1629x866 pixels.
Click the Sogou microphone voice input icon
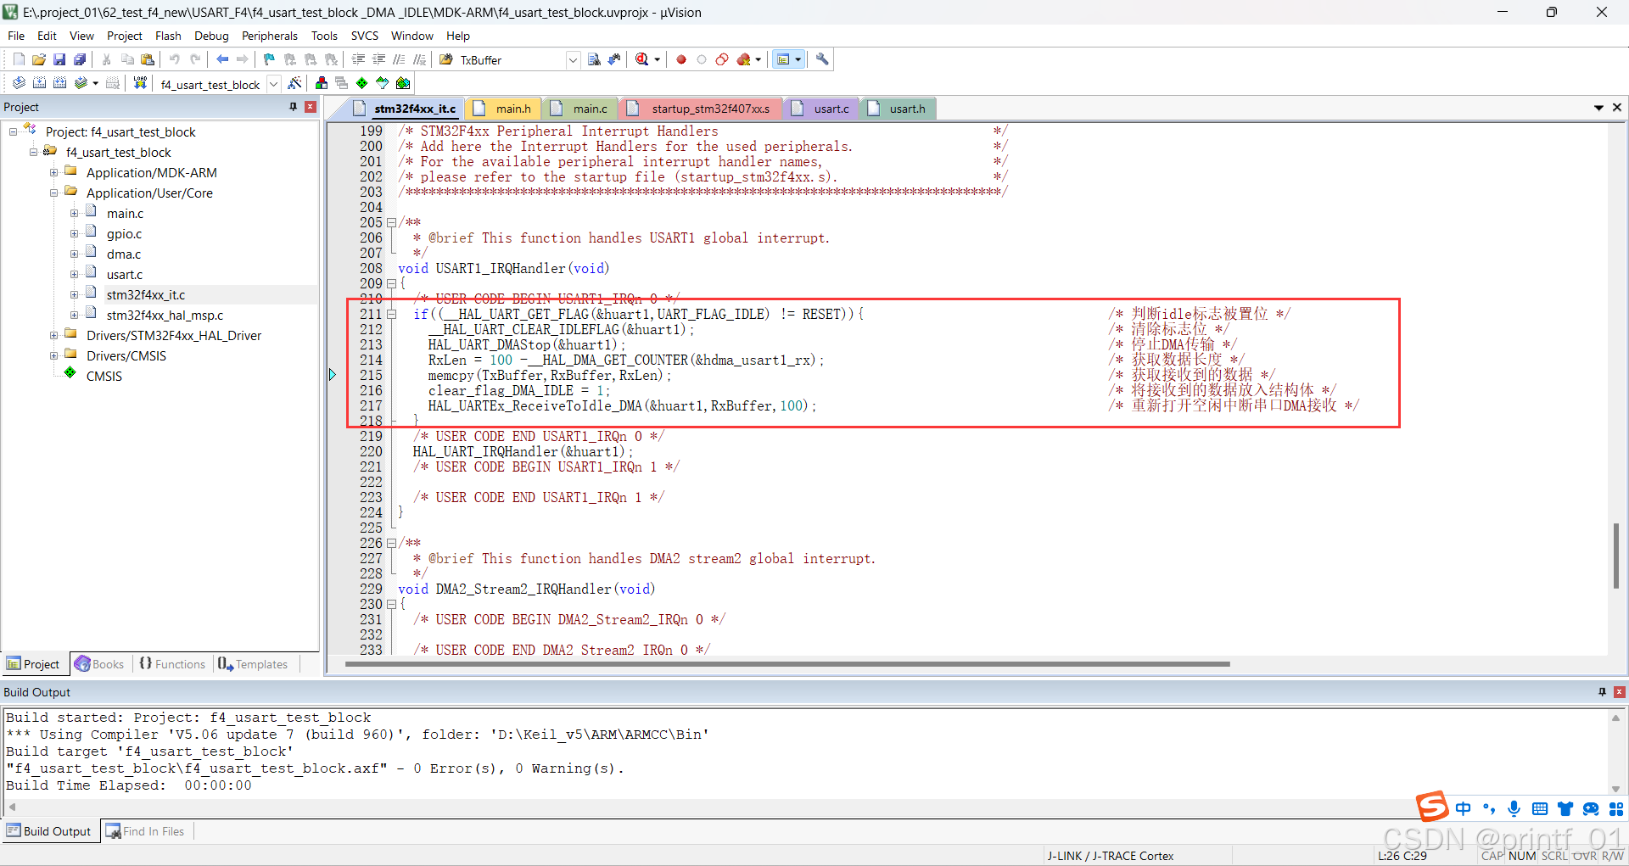click(x=1514, y=808)
